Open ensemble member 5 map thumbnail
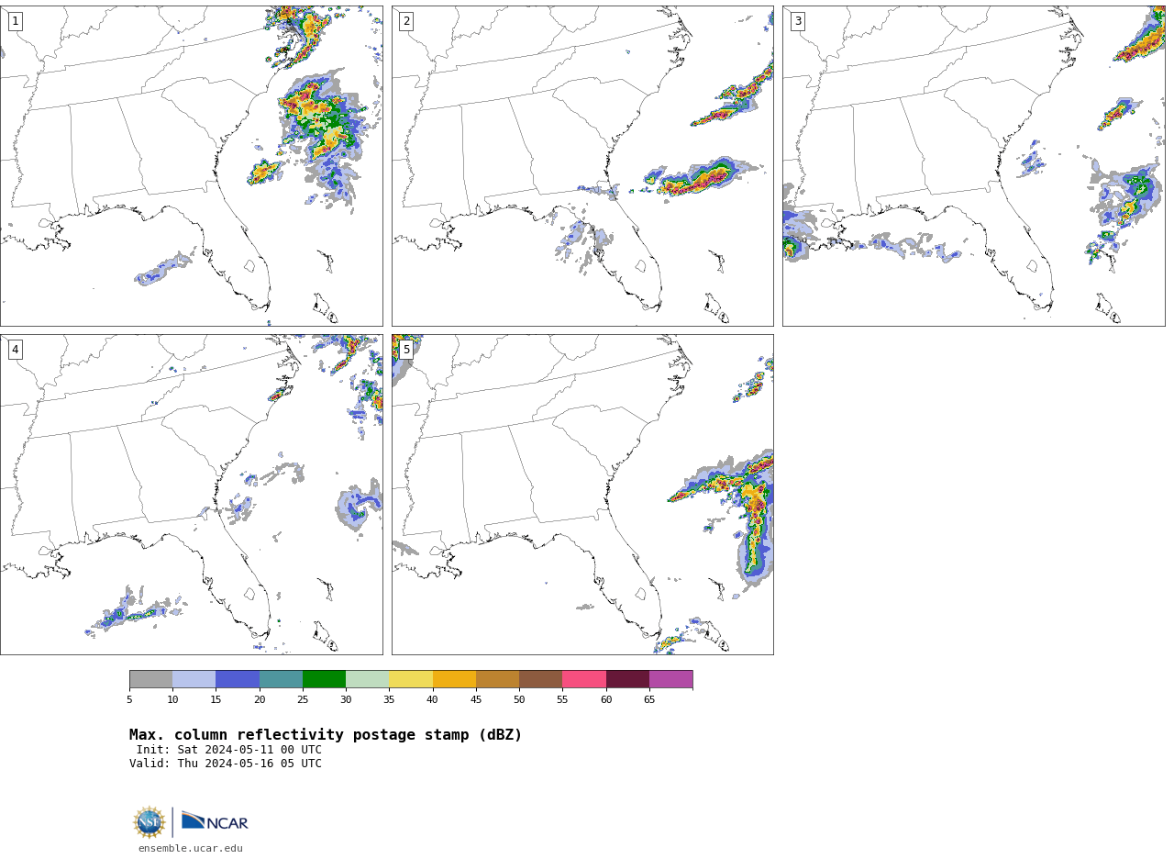Image resolution: width=1174 pixels, height=859 pixels. click(582, 495)
